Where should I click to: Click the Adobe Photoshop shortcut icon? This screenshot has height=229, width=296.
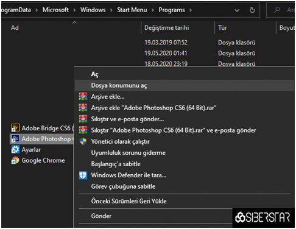tap(15, 139)
